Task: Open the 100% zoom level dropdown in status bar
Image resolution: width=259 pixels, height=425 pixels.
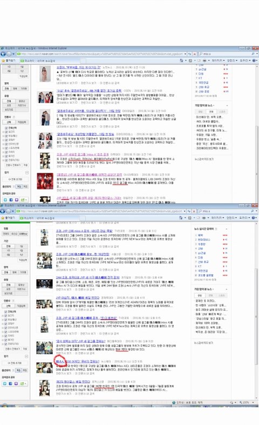Action: pyautogui.click(x=246, y=402)
